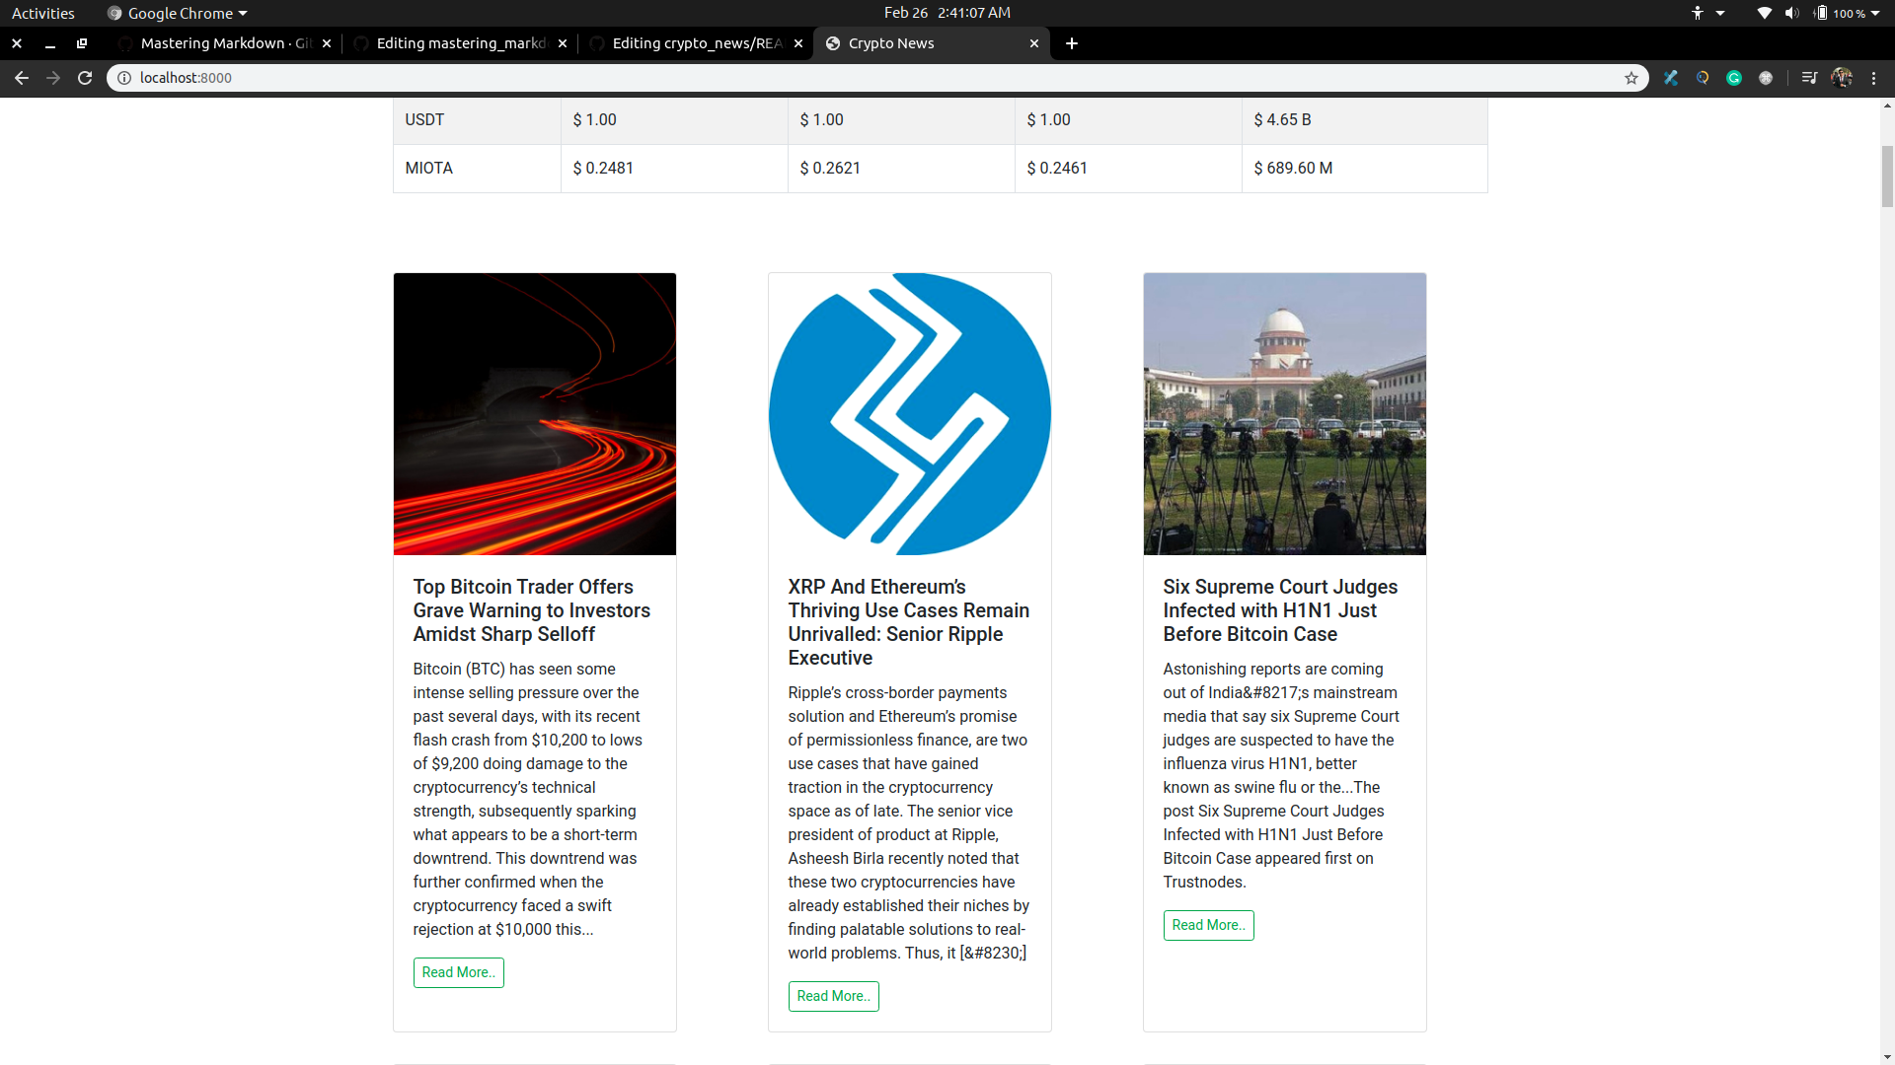The height and width of the screenshot is (1065, 1895).
Task: Toggle the WiFi status indicator
Action: [x=1764, y=13]
